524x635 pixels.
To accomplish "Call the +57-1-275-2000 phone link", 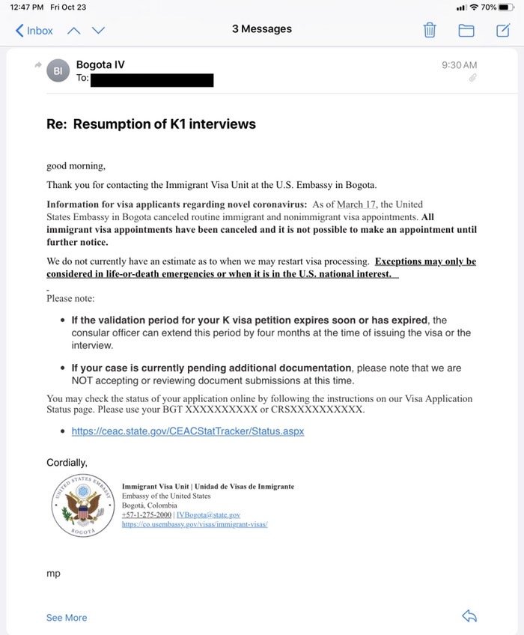I will pyautogui.click(x=147, y=514).
